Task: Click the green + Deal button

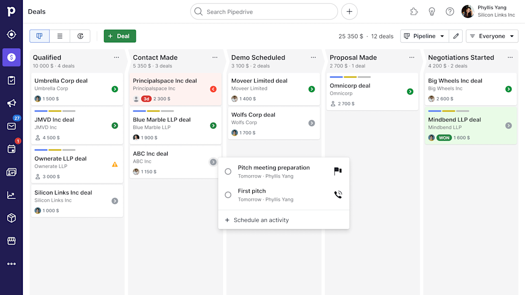Action: tap(120, 36)
